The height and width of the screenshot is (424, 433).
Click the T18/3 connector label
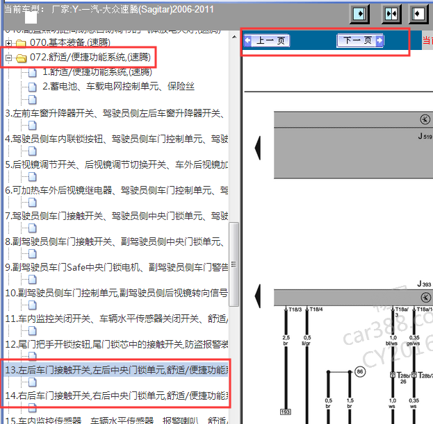(295, 309)
